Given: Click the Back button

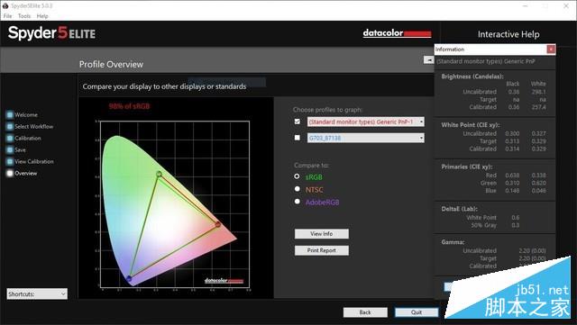Looking at the screenshot, I should pos(365,312).
